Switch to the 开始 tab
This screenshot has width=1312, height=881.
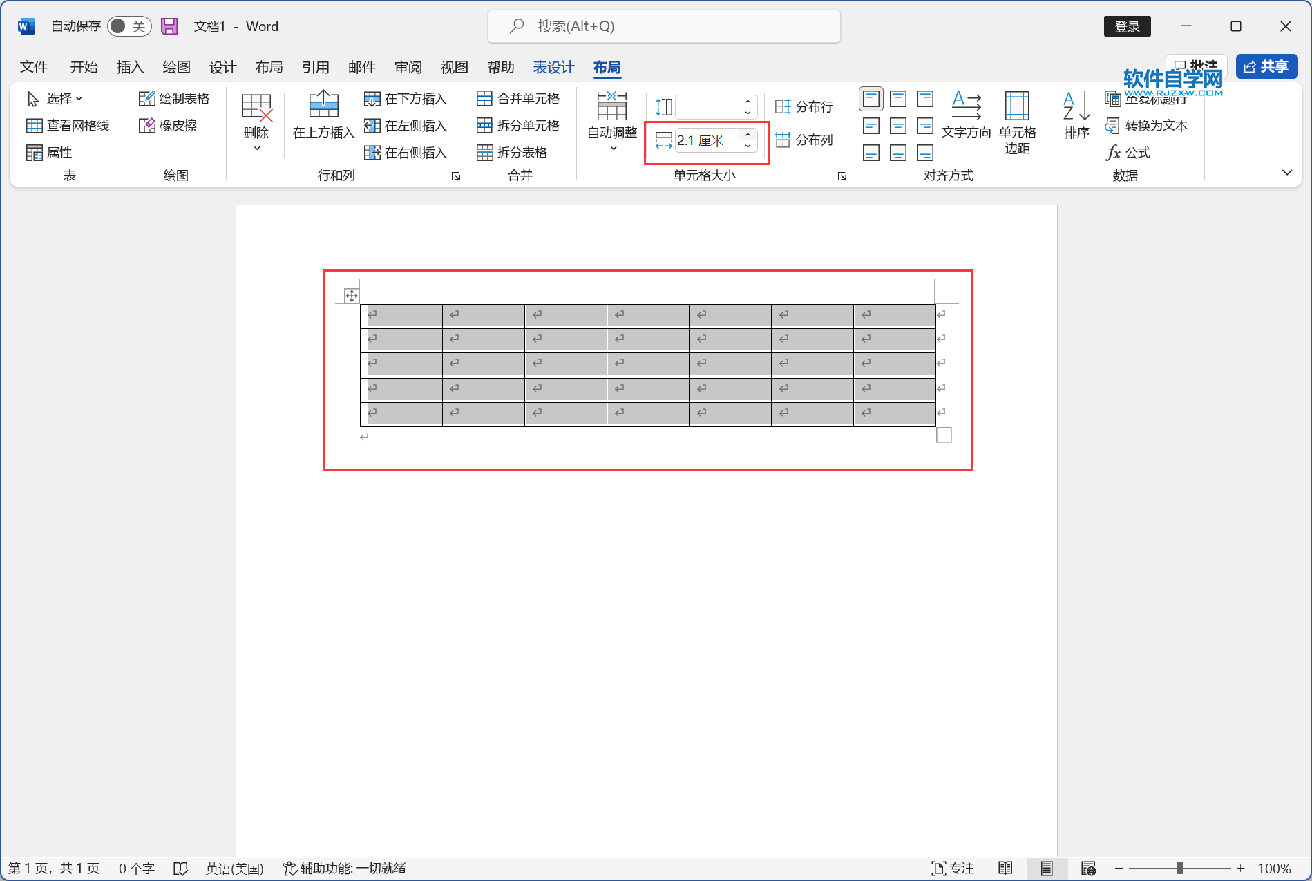pos(84,67)
